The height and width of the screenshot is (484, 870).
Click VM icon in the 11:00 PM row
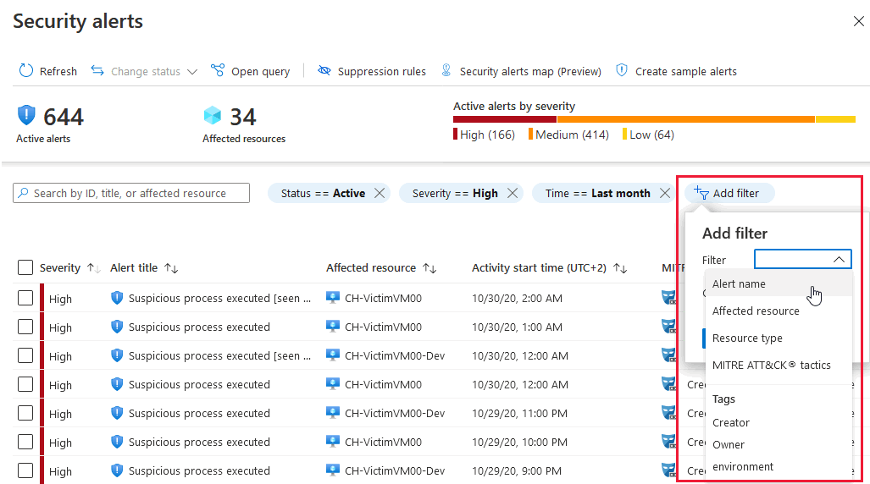tap(332, 413)
